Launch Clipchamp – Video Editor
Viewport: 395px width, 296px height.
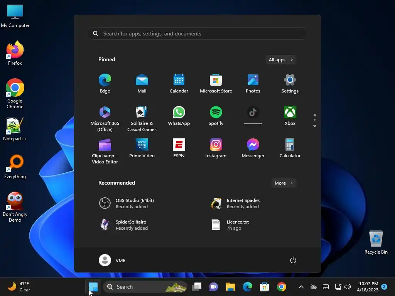point(105,151)
